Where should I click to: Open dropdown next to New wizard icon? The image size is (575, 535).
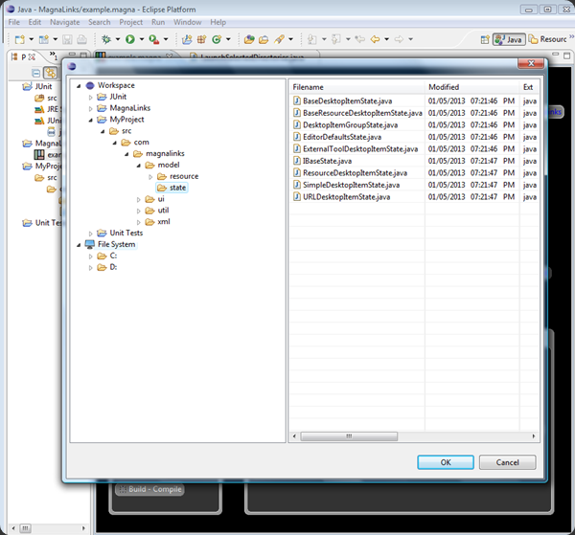pyautogui.click(x=32, y=39)
